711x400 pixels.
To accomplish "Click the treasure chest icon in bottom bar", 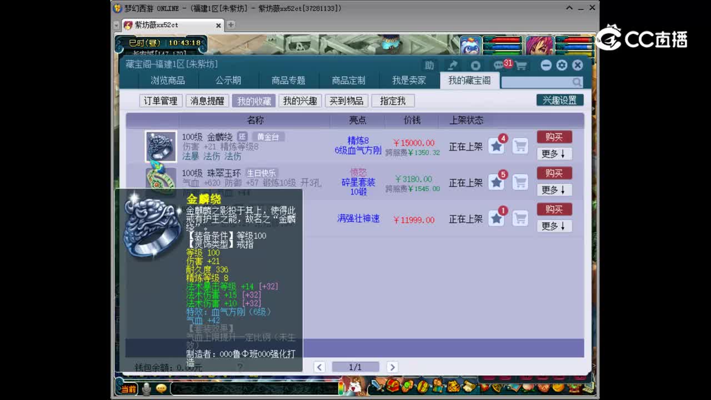I will point(394,385).
